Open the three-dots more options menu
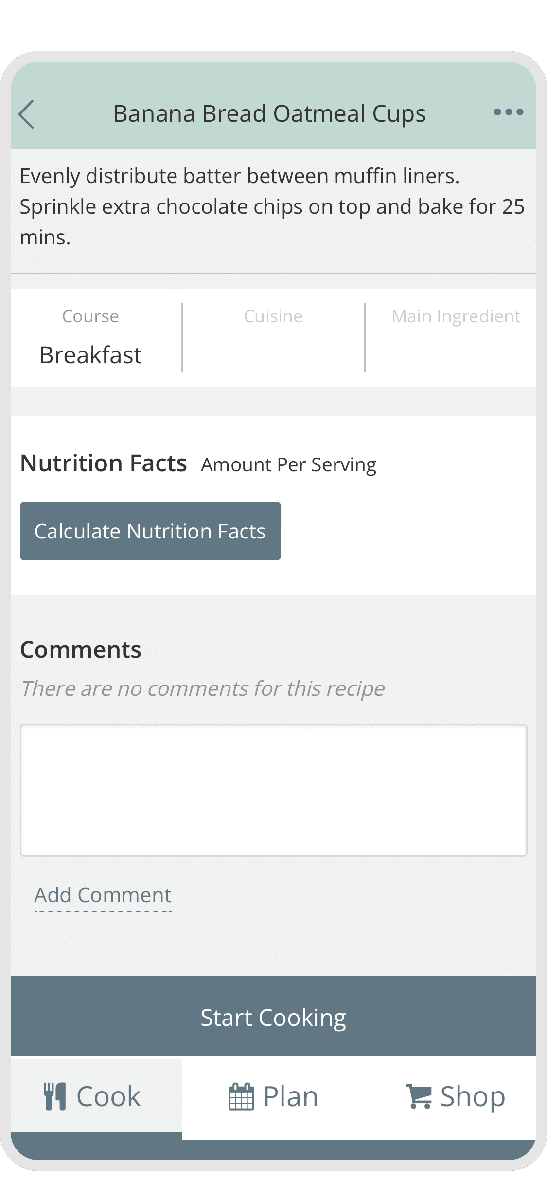This screenshot has height=1186, width=547. 508,112
